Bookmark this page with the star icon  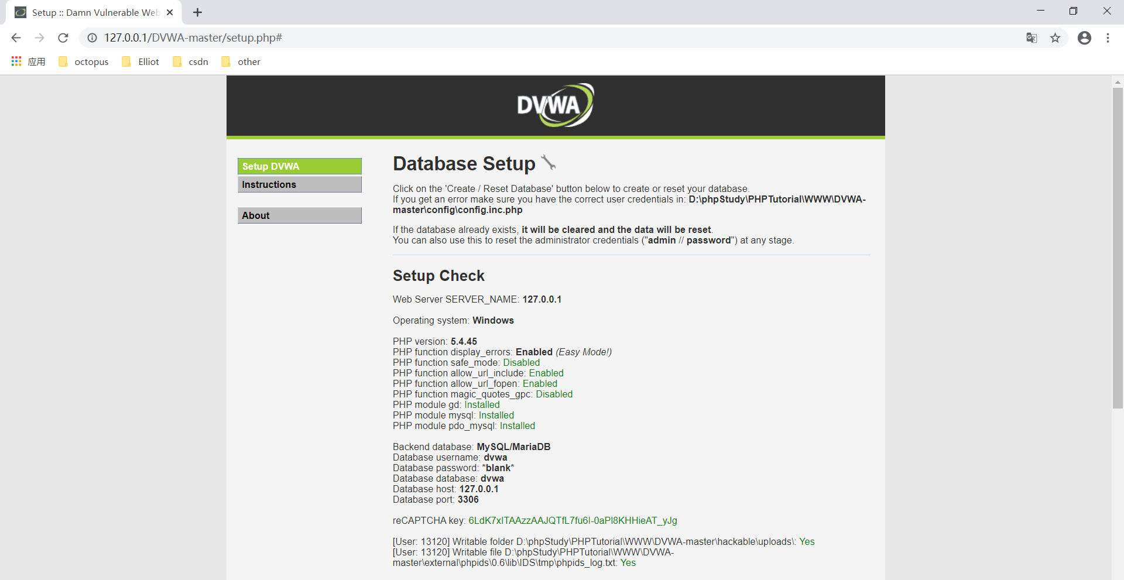tap(1055, 38)
